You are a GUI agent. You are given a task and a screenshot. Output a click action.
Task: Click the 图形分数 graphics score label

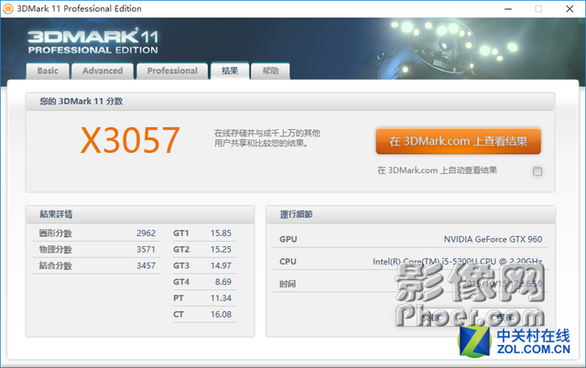[x=55, y=233]
